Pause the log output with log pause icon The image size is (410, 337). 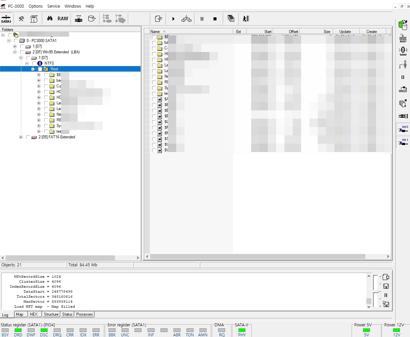click(x=386, y=295)
